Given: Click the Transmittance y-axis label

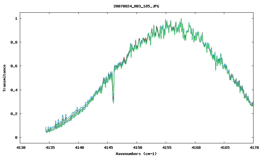Looking at the screenshot, I should pos(5,78).
